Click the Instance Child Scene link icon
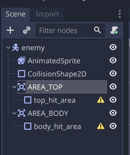This screenshot has width=130, height=155. [x=27, y=30]
